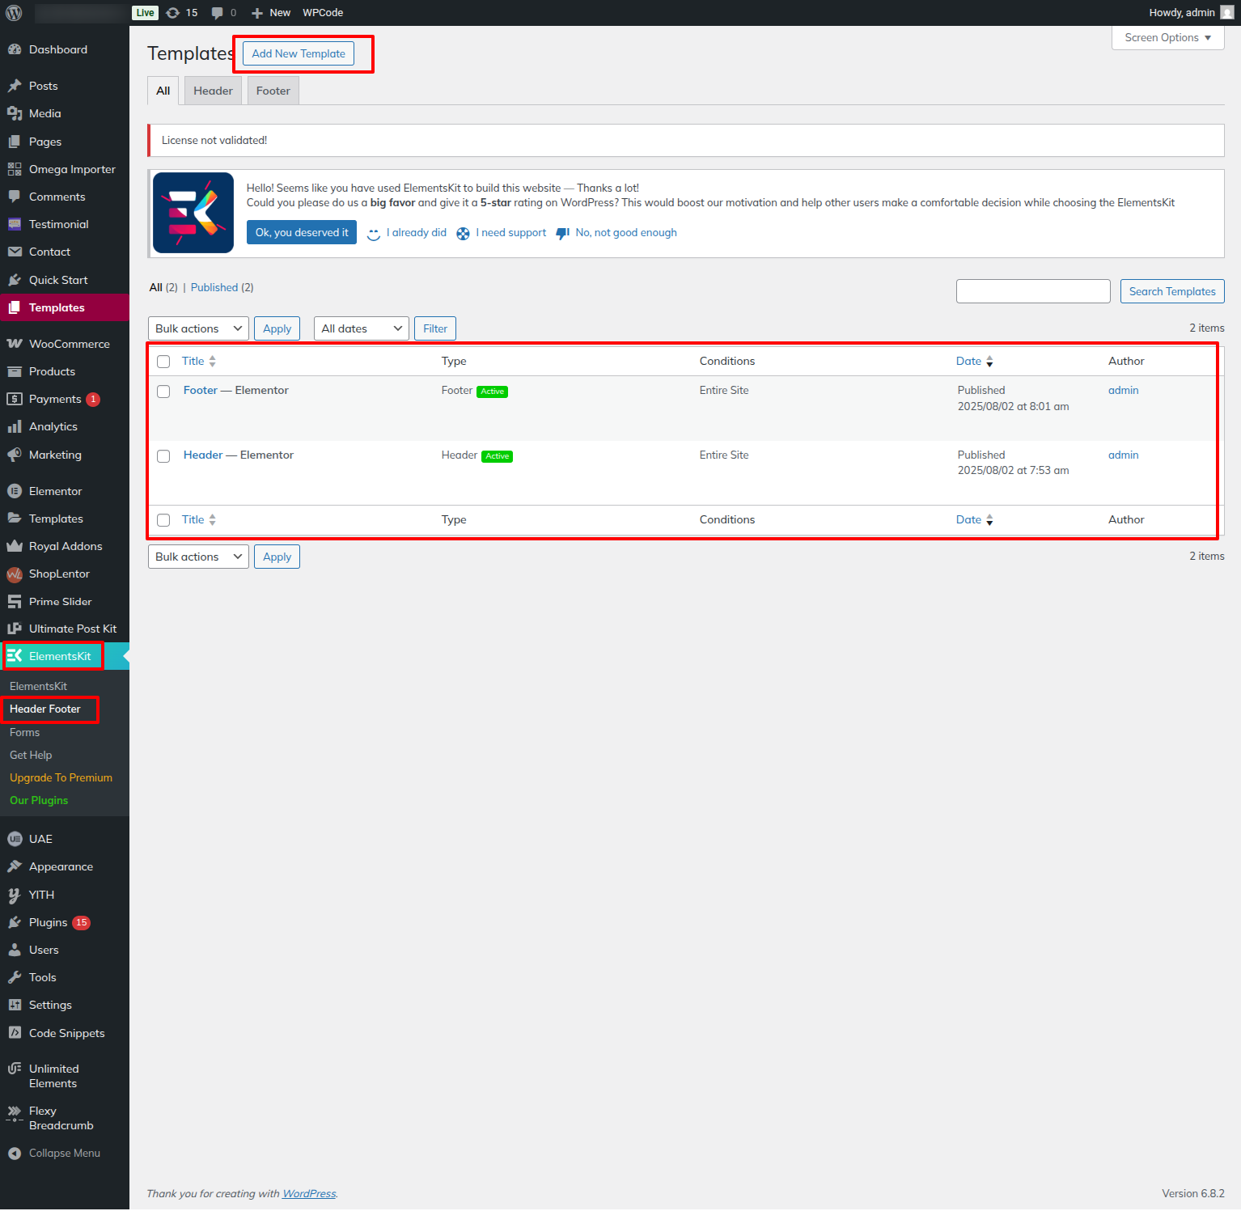
Task: Toggle the select-all checkbox in table header
Action: 163,362
